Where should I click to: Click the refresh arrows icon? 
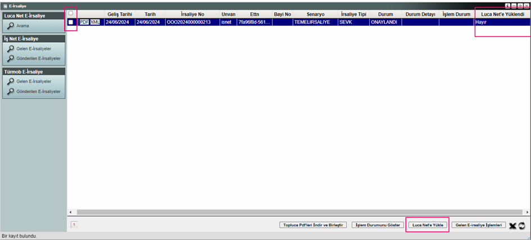pos(521,226)
